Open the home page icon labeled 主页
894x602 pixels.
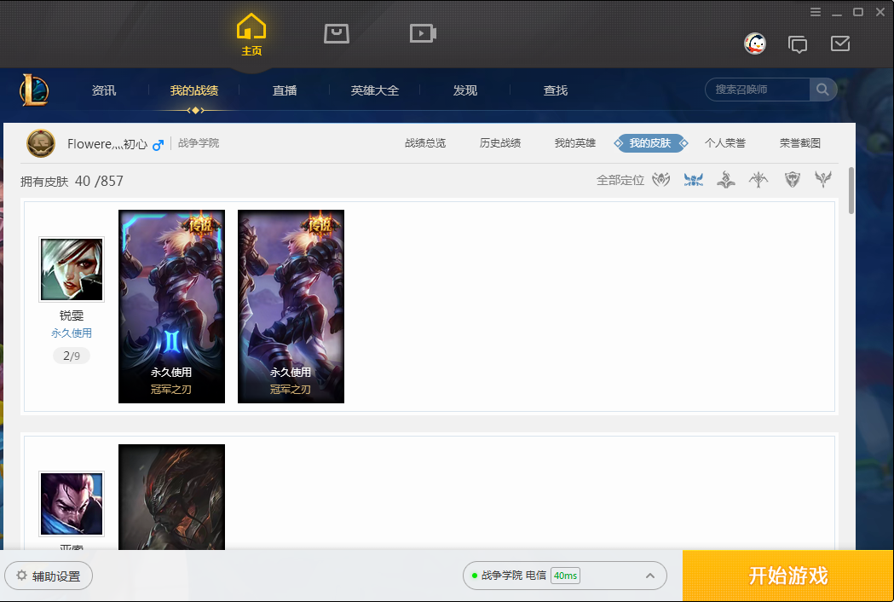click(x=251, y=34)
